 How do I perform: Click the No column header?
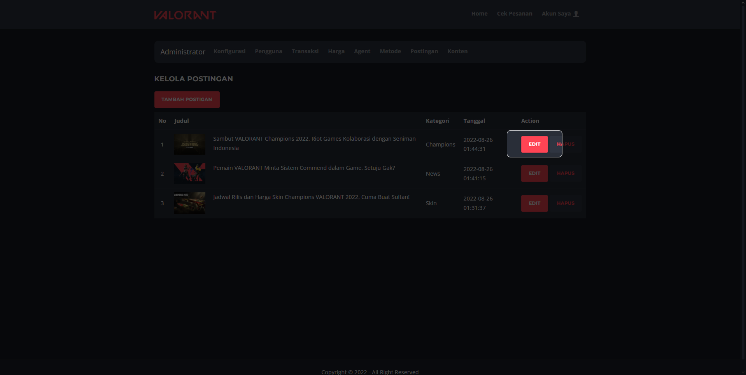point(162,121)
